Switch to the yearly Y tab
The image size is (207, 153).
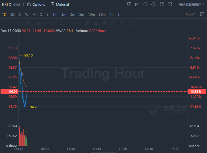tap(47, 15)
